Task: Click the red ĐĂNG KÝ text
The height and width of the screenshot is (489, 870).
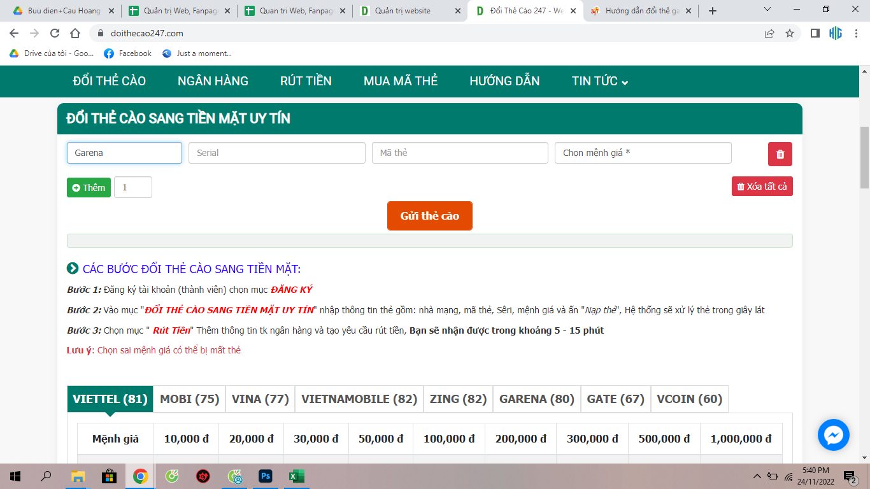Action: click(x=292, y=290)
